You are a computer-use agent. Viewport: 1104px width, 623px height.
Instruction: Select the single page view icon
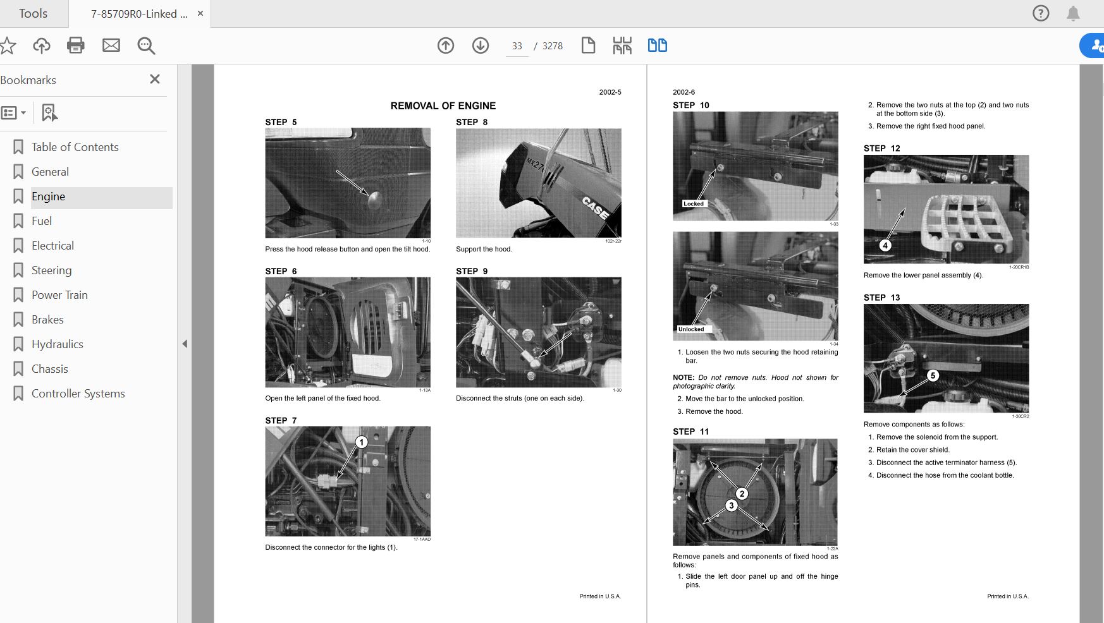coord(588,45)
